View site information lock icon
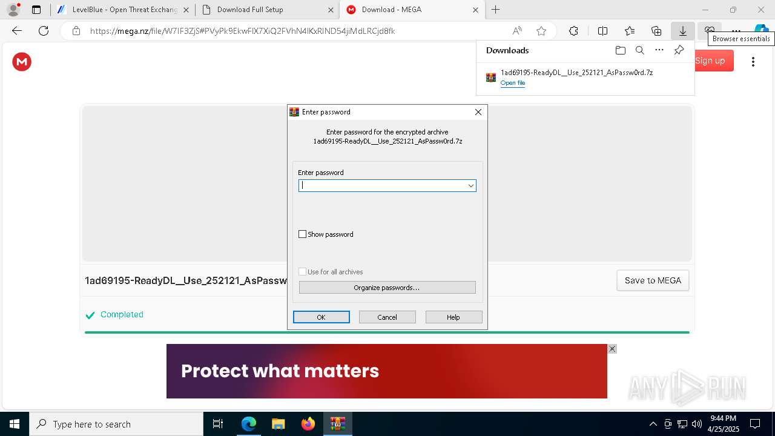This screenshot has width=775, height=436. 76,31
